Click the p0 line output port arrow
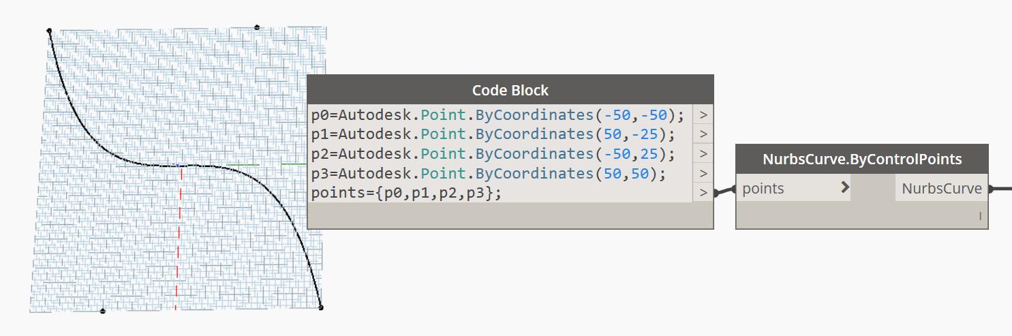Viewport: 1012px width, 336px height. pos(703,114)
